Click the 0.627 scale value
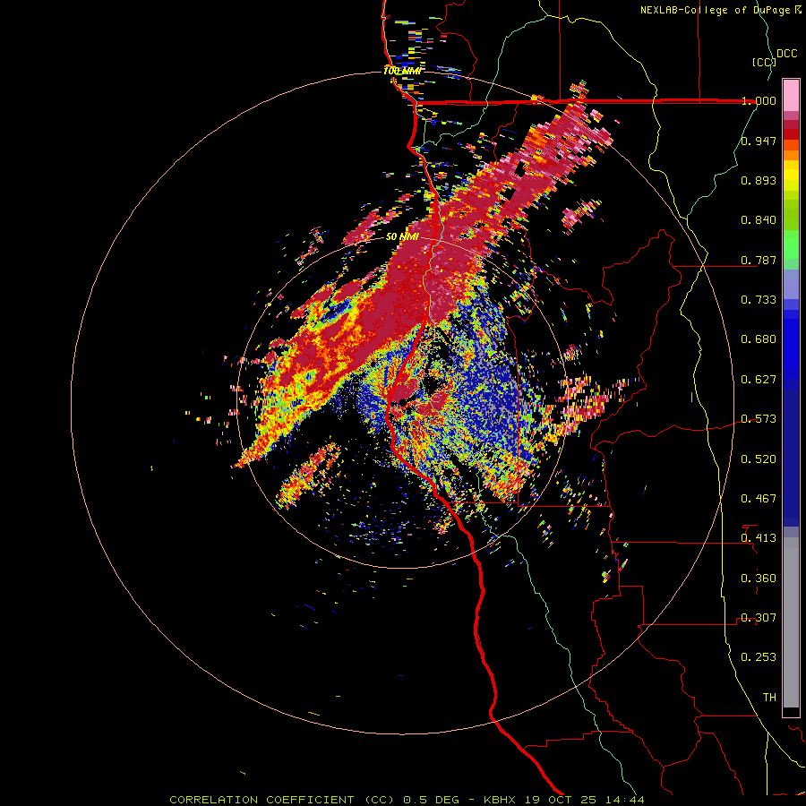 759,380
